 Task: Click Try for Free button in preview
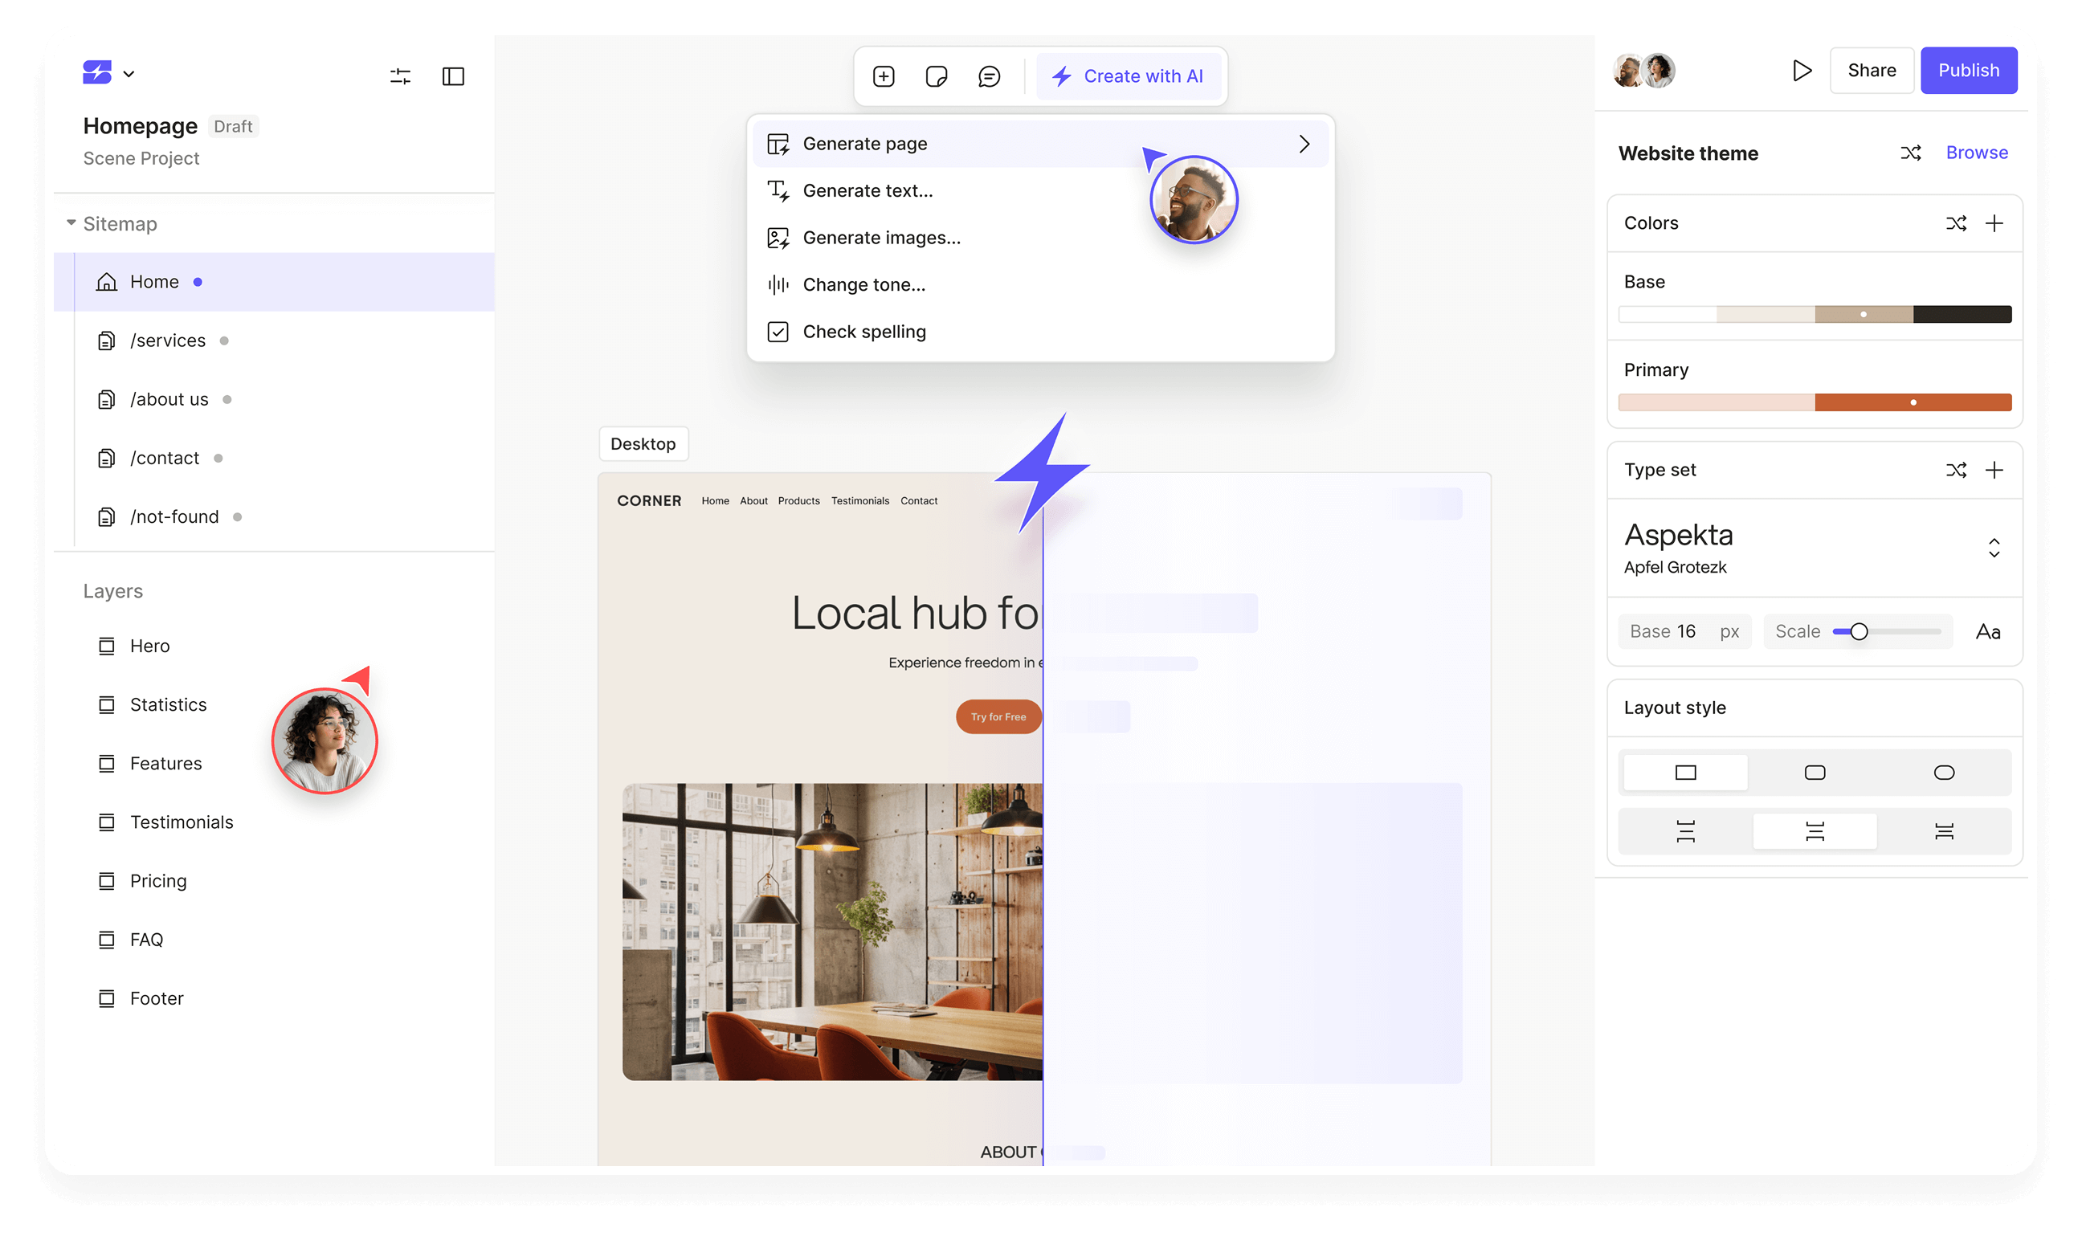tap(998, 717)
